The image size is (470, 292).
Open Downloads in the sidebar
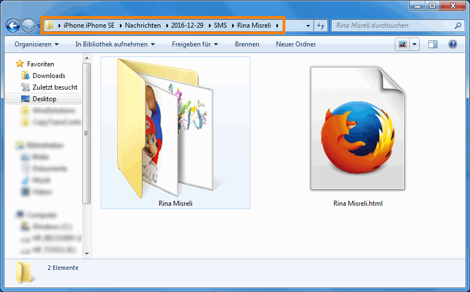(x=49, y=76)
